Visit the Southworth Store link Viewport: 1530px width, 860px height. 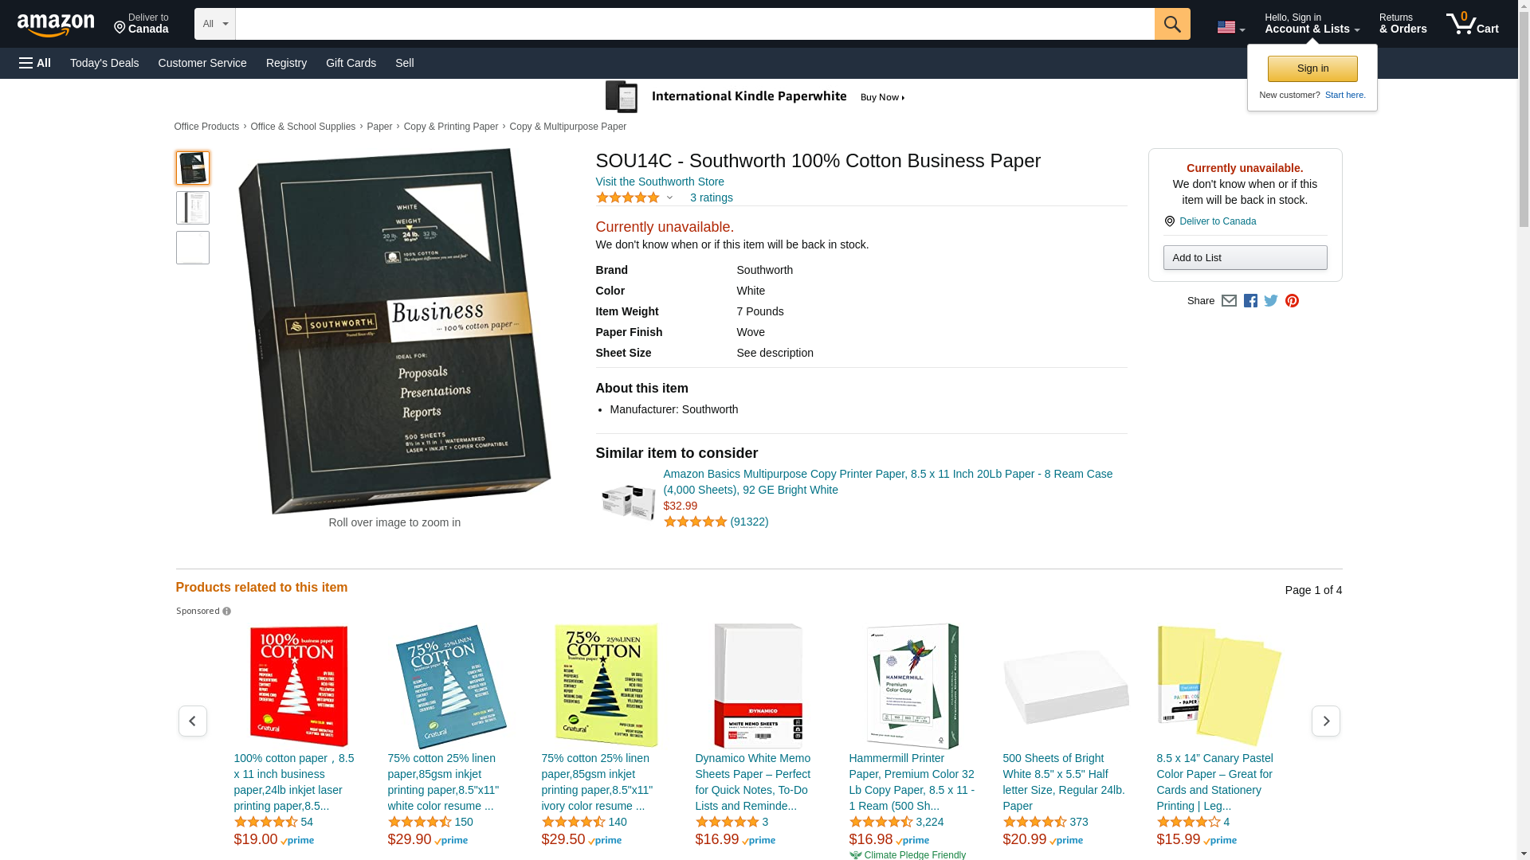(x=660, y=182)
